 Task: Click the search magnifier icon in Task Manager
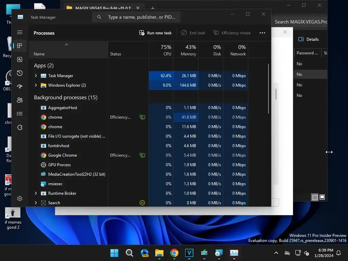99,17
